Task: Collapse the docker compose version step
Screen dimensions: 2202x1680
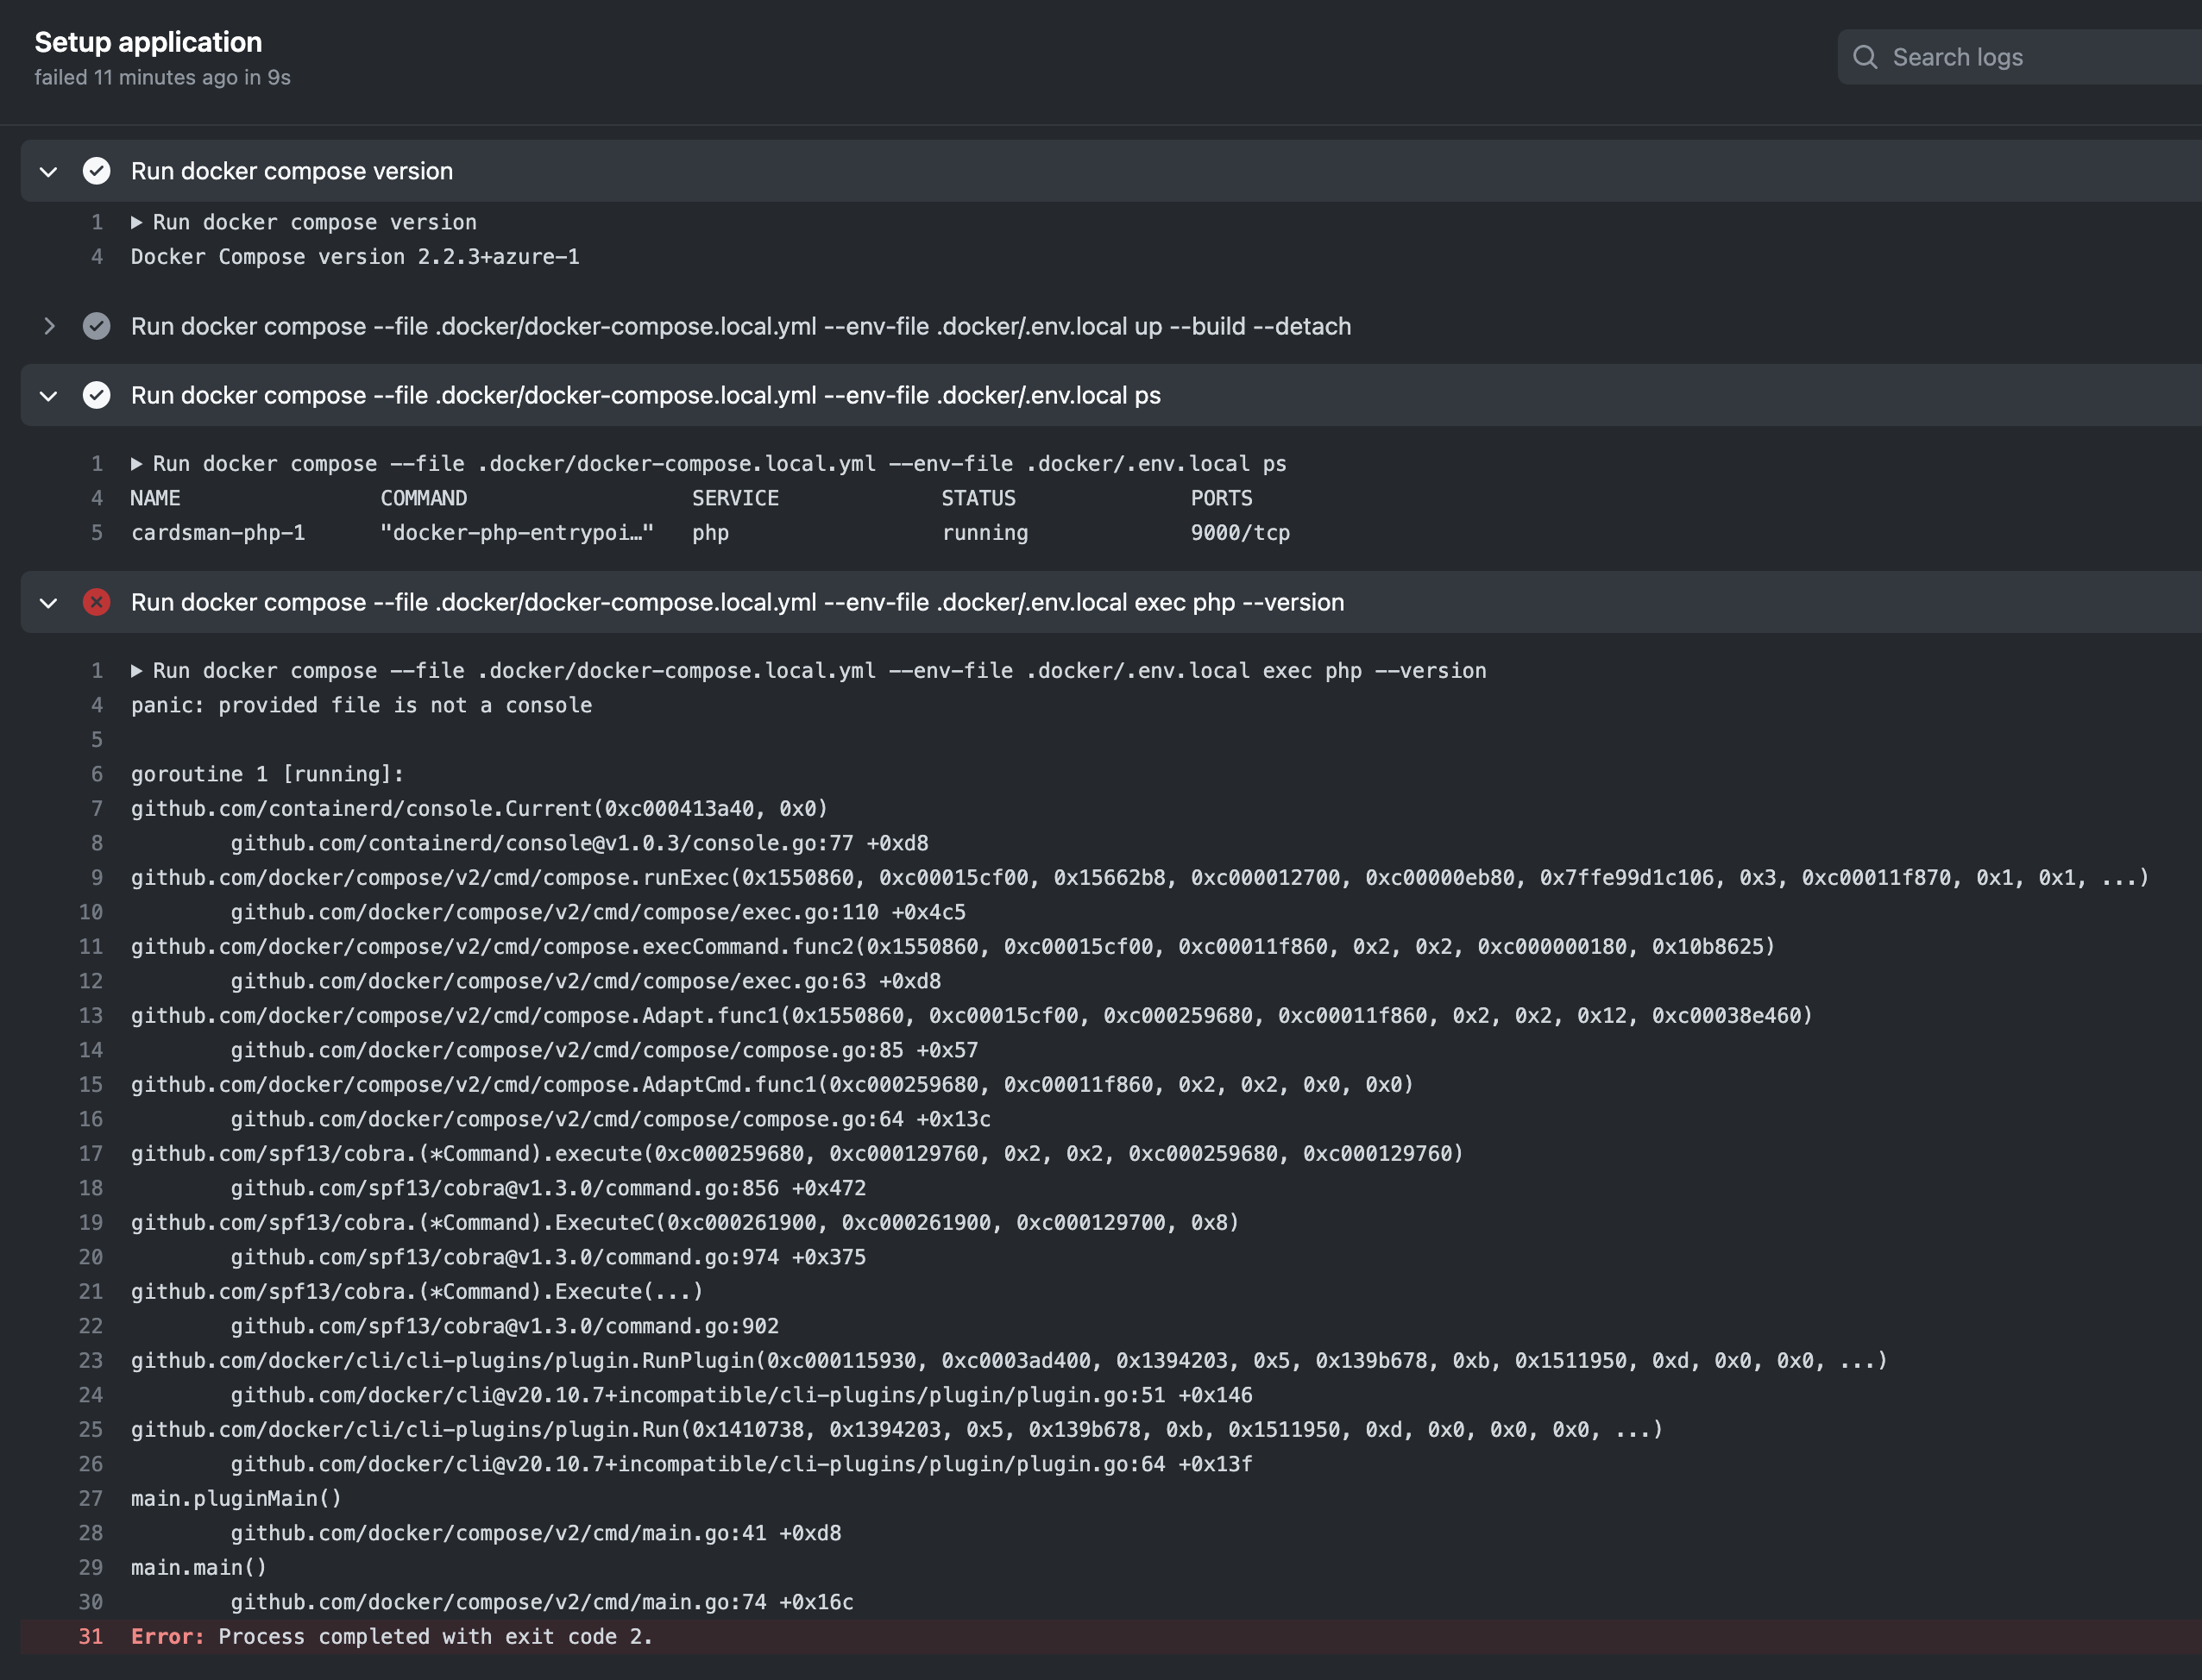Action: (48, 171)
